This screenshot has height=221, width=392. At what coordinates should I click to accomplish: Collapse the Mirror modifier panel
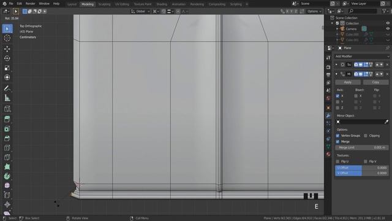336,74
